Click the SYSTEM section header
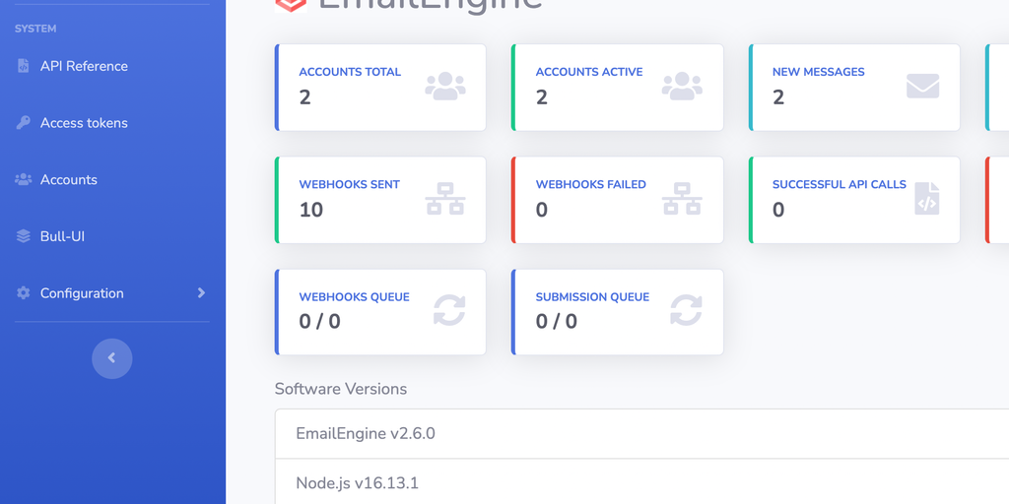Screen dimensions: 1009x504 pos(35,29)
